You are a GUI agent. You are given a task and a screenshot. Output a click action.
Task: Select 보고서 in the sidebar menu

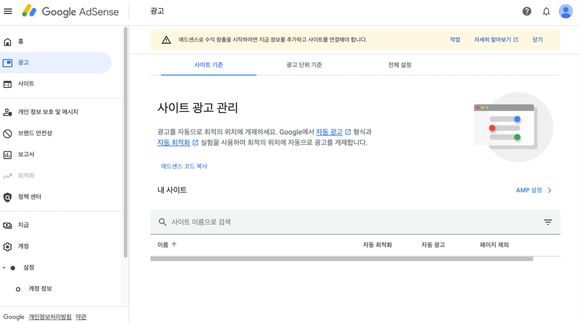(x=26, y=154)
